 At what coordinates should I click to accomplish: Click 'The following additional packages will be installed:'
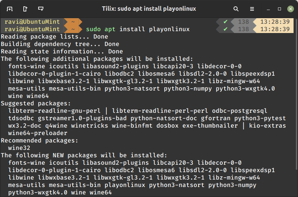(x=97, y=59)
